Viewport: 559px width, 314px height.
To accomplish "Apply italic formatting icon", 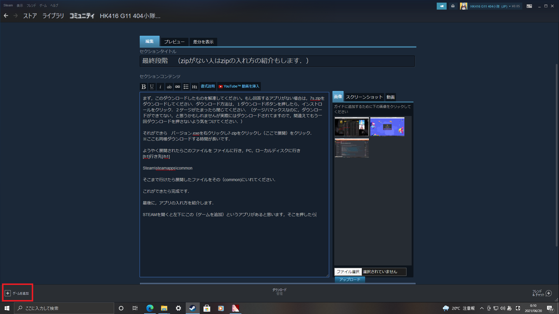I will tap(160, 87).
